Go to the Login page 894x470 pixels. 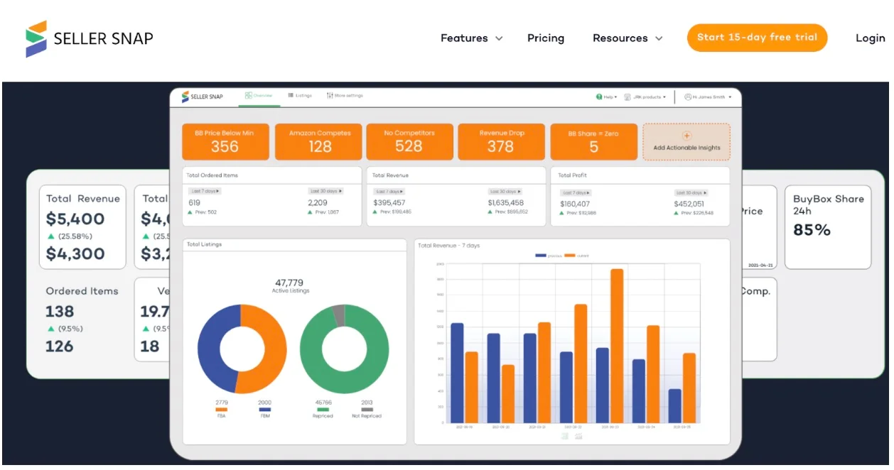(x=870, y=38)
